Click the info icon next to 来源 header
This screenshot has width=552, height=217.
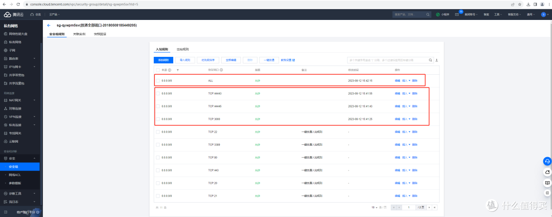[169, 70]
